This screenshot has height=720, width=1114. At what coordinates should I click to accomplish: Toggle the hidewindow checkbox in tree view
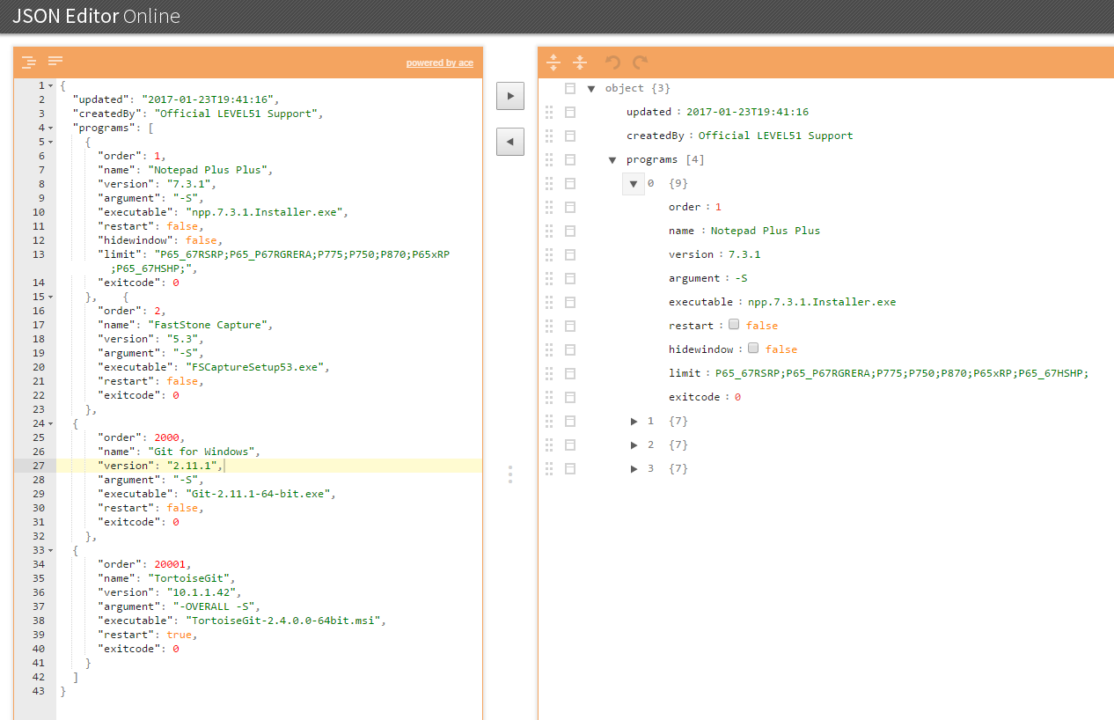click(753, 349)
